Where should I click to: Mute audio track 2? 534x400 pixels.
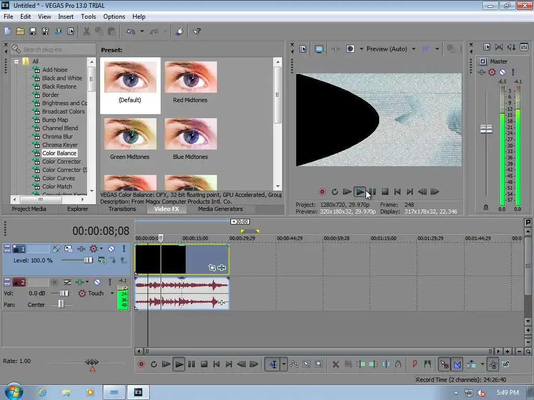click(97, 282)
